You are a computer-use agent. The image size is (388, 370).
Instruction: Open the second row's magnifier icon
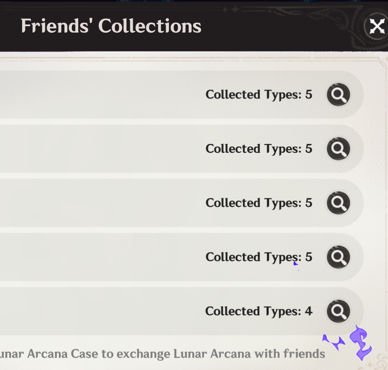338,149
